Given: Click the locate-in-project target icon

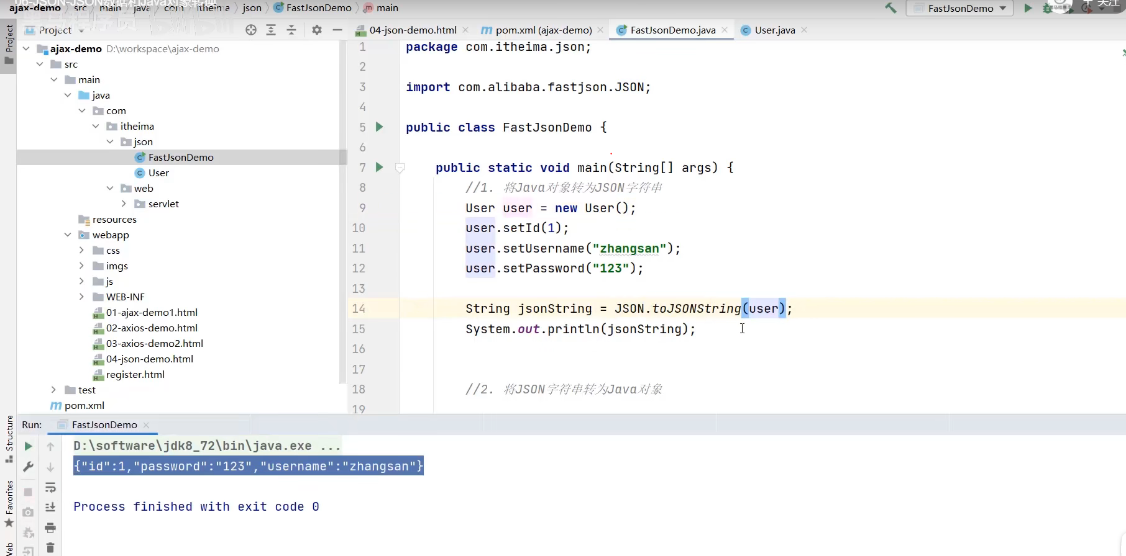Looking at the screenshot, I should (x=251, y=30).
